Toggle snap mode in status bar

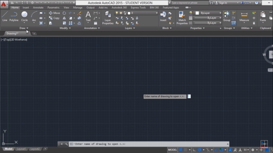tap(186, 150)
